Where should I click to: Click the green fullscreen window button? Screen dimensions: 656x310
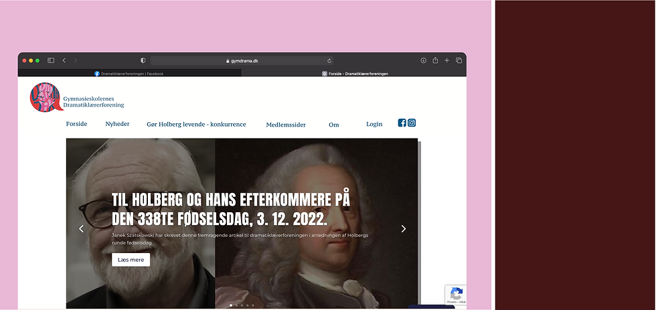click(x=37, y=61)
